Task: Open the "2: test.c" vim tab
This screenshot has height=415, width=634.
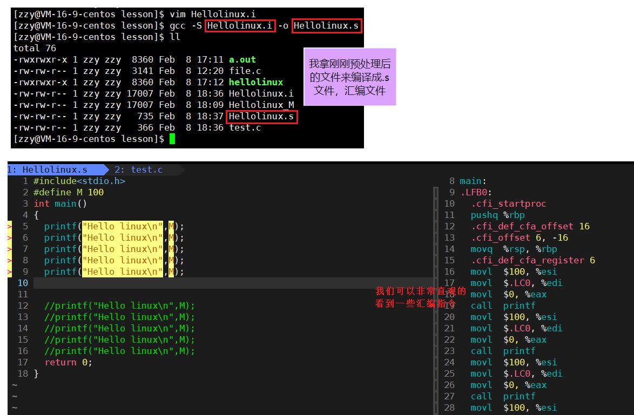Action: [138, 169]
